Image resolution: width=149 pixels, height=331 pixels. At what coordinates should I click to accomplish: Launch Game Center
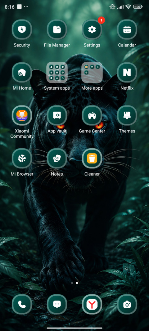tap(92, 115)
